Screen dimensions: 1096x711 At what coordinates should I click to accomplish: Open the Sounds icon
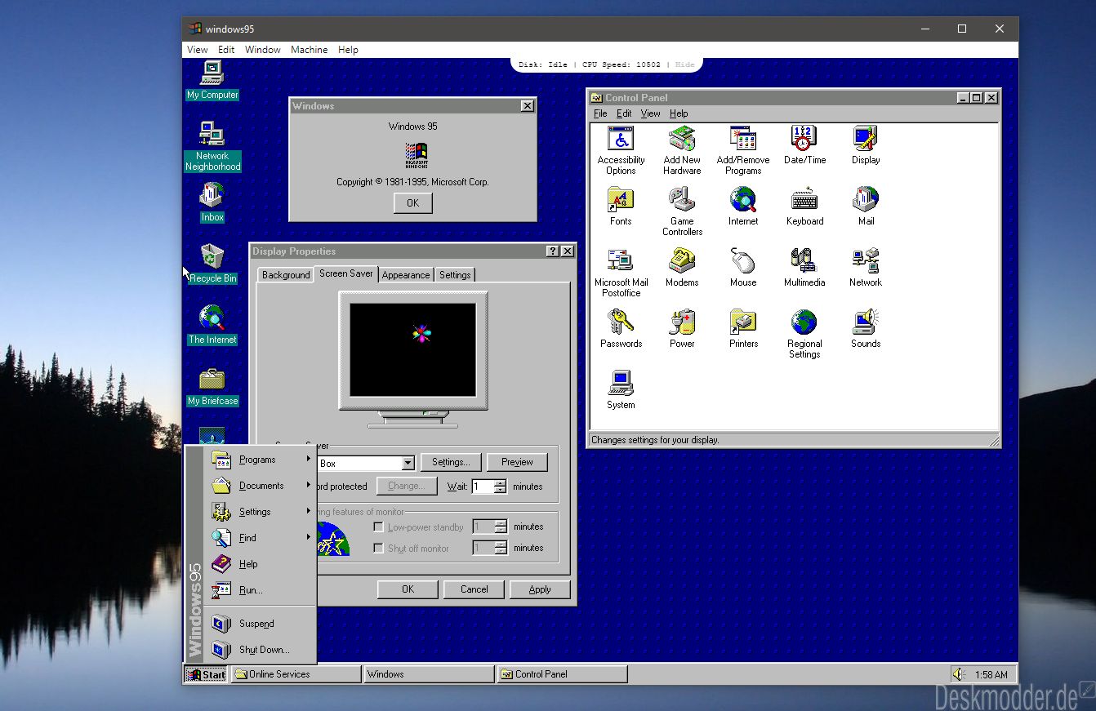coord(866,329)
